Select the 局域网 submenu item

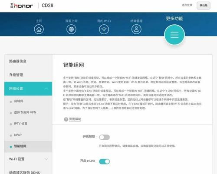point(19,101)
